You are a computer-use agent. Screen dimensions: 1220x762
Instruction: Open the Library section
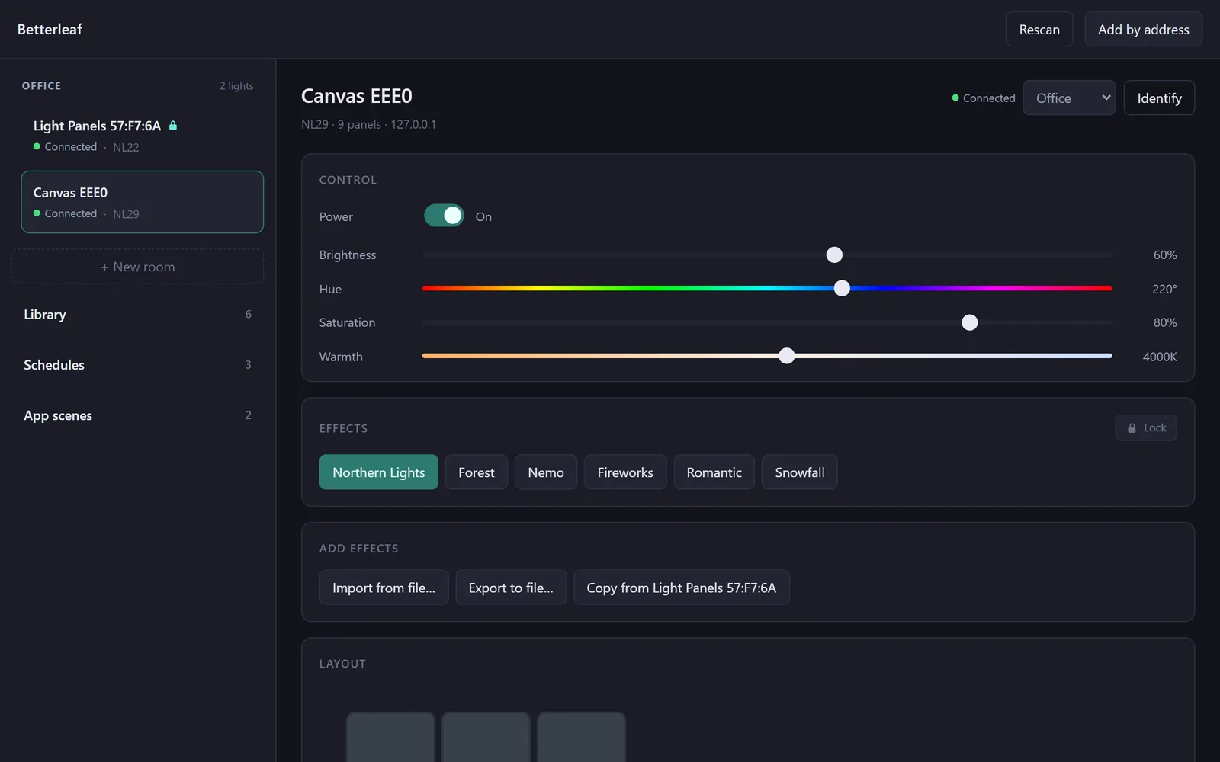coord(138,314)
